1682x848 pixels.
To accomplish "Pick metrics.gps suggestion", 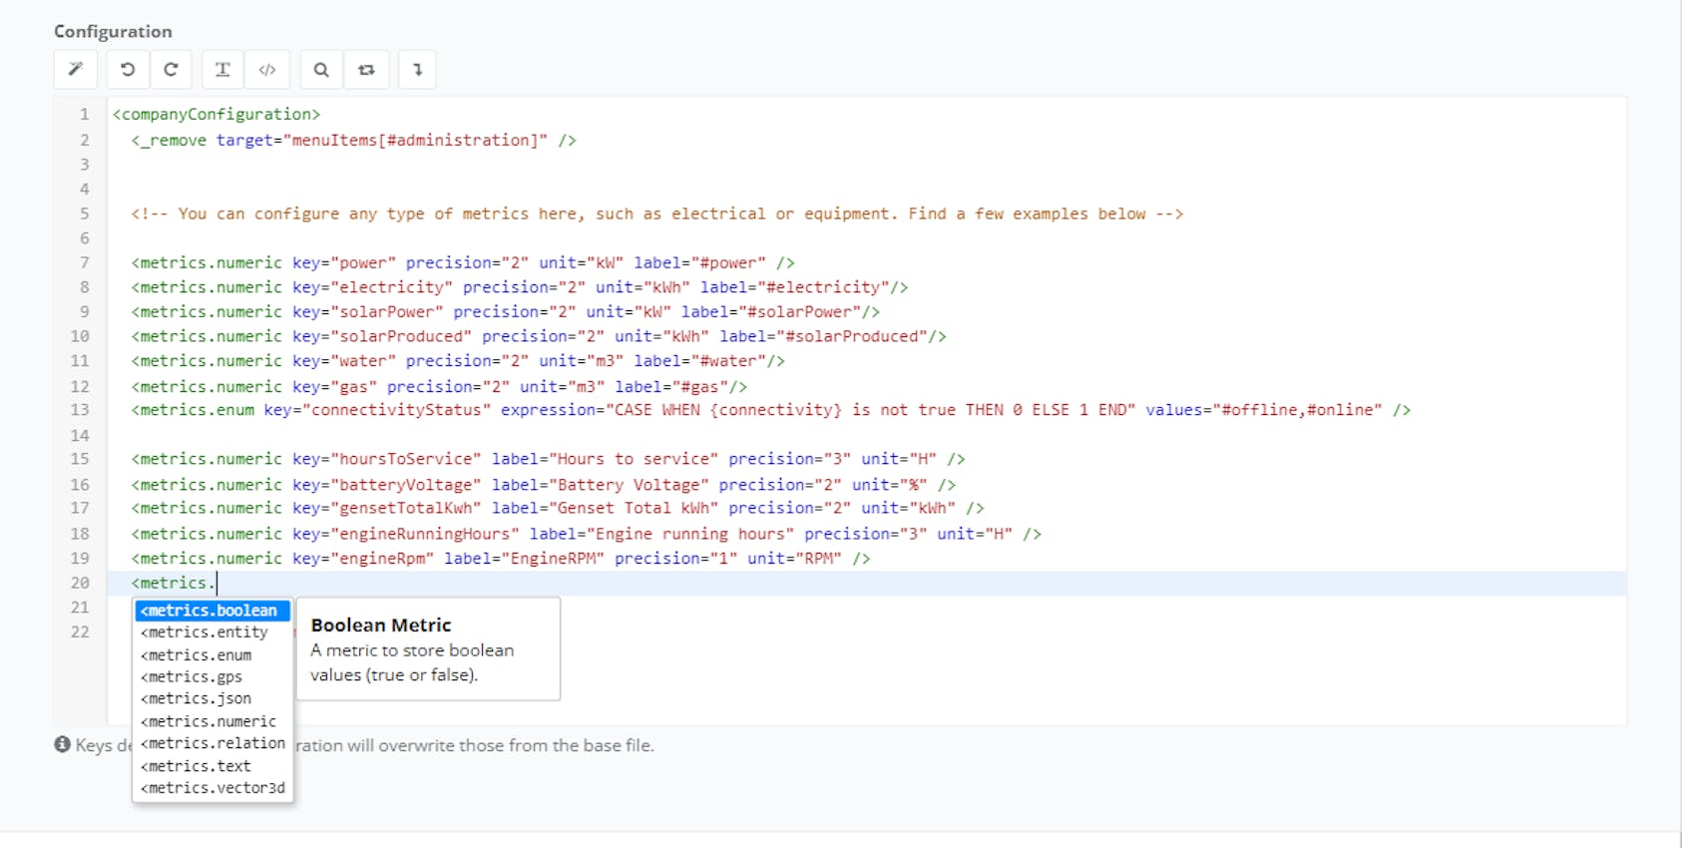I will [212, 677].
